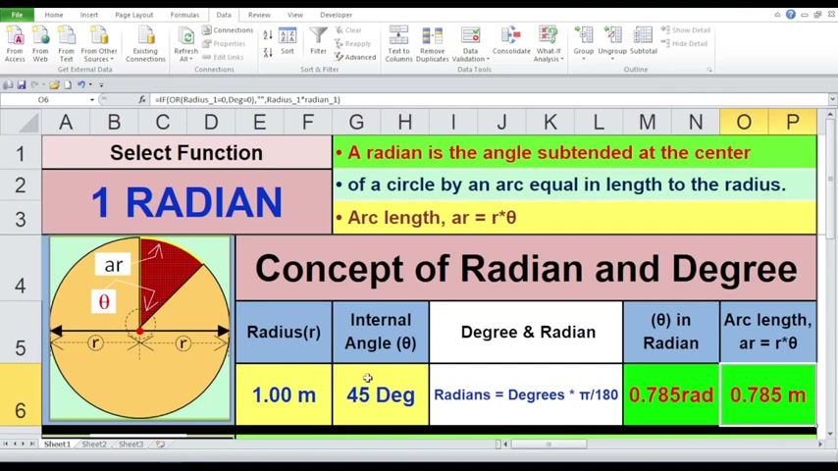
Task: Sort A to Z ascending
Action: (x=268, y=36)
